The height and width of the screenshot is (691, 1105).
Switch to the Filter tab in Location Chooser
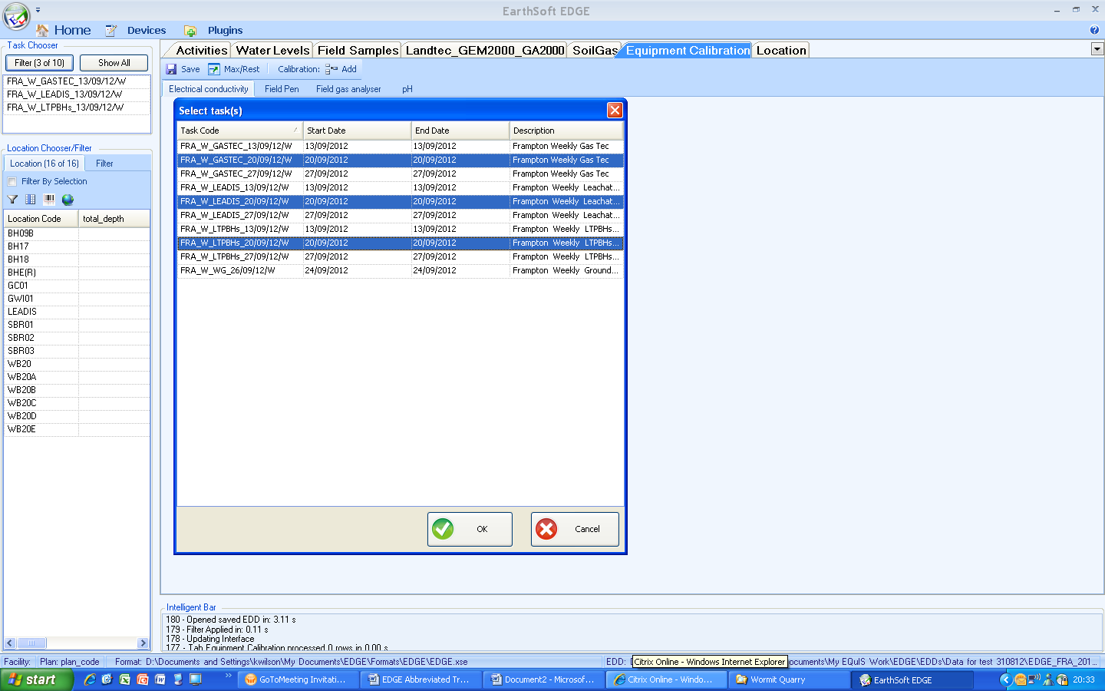point(104,164)
